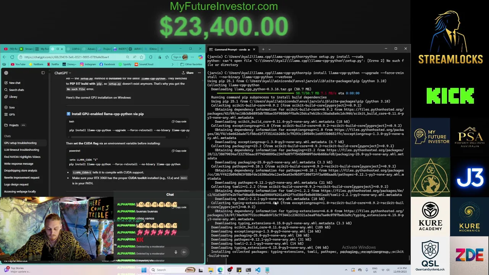Open a new Edge tab
Screen dimensions: 489x275
pos(162,49)
